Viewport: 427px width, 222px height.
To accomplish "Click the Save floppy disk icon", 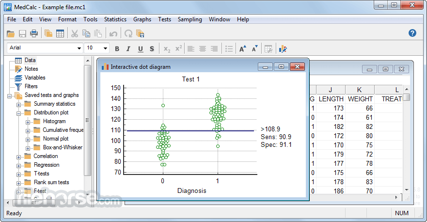I will [22, 34].
